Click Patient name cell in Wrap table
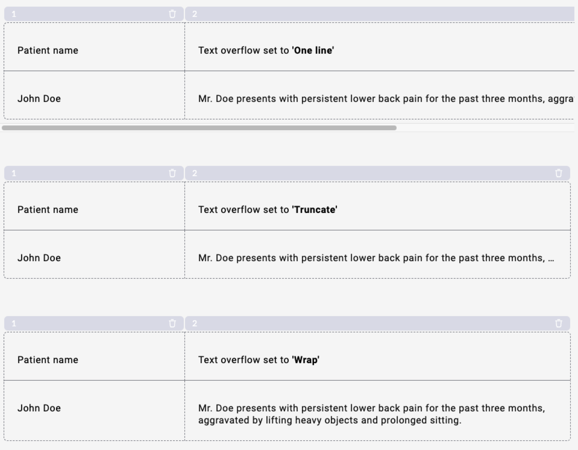 [94, 356]
